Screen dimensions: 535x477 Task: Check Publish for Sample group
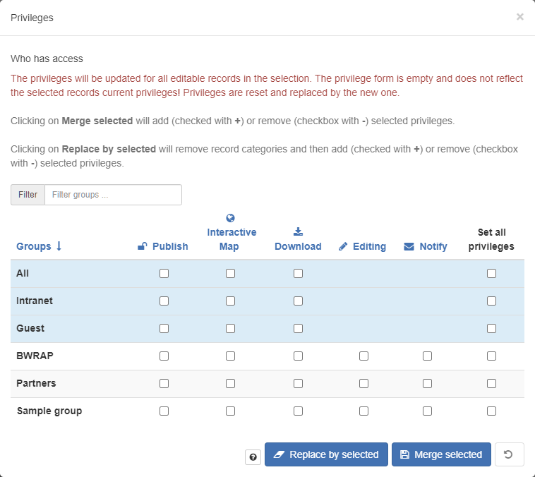tap(164, 411)
